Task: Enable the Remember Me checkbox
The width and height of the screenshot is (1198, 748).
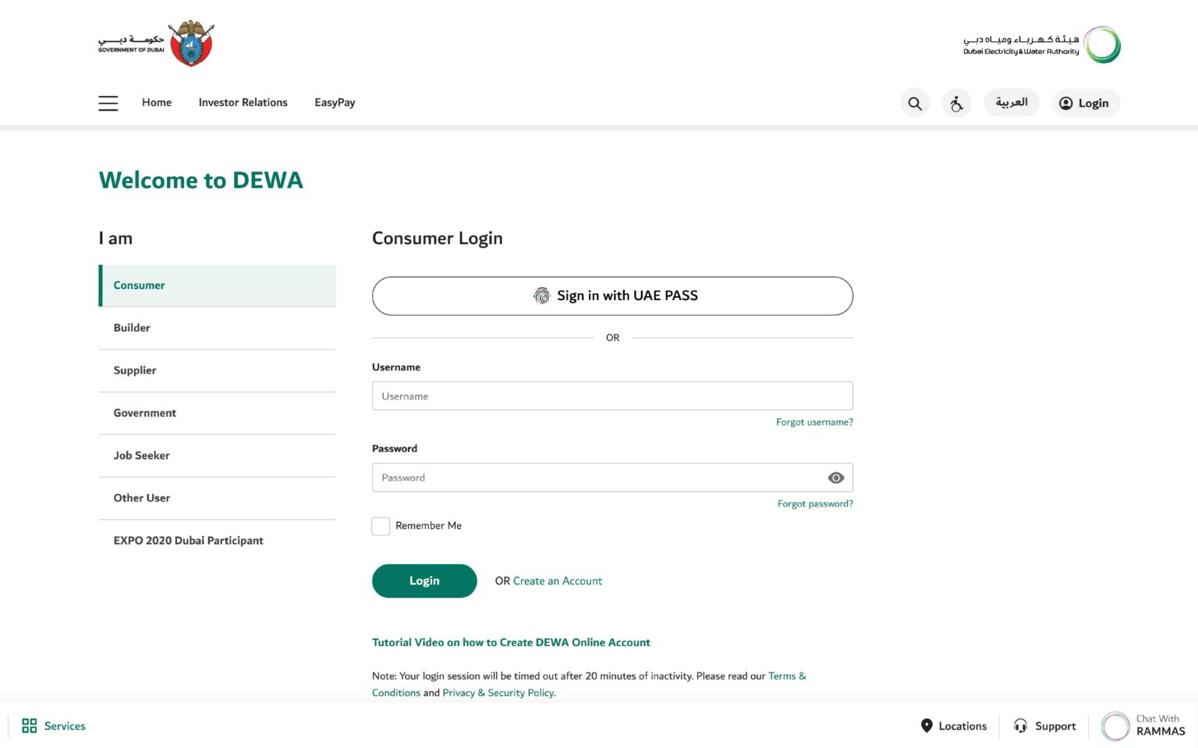Action: (x=381, y=526)
